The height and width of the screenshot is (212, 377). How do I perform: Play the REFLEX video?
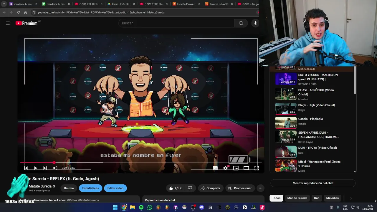35,168
